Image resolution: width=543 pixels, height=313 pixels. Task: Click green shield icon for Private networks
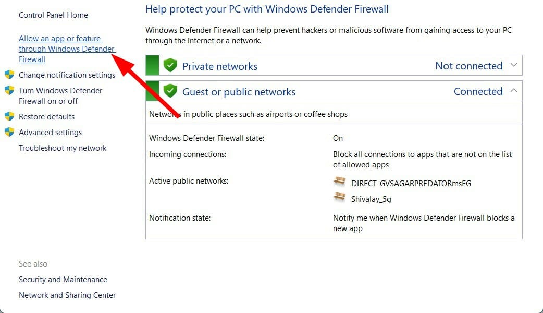point(170,65)
